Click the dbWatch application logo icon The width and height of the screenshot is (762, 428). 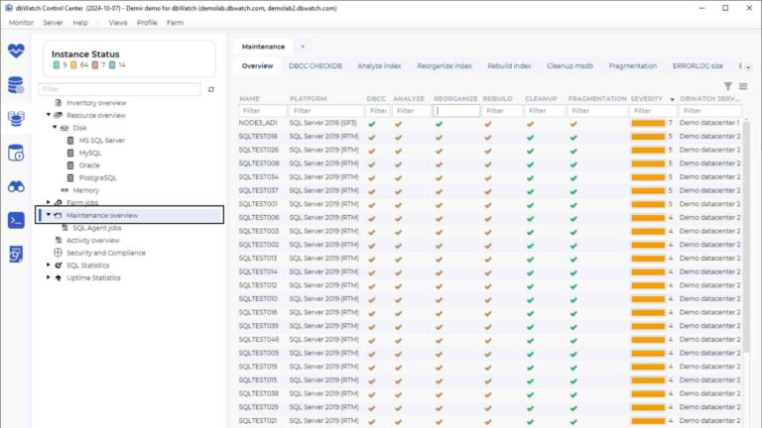8,8
